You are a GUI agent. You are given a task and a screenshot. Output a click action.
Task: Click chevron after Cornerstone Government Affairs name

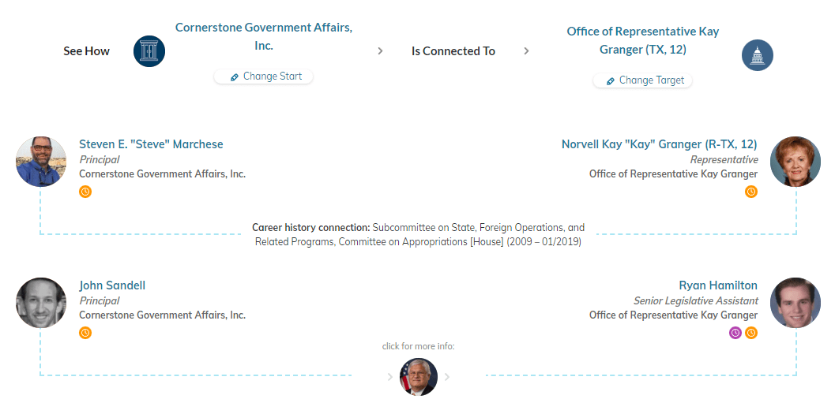coord(380,51)
